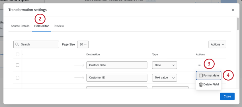
Task: Click the Actions column header text
Action: pos(200,54)
